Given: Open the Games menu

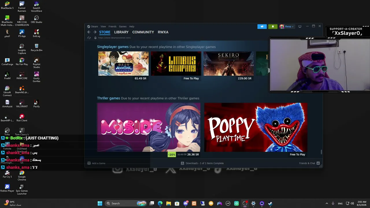Looking at the screenshot, I should click(123, 27).
